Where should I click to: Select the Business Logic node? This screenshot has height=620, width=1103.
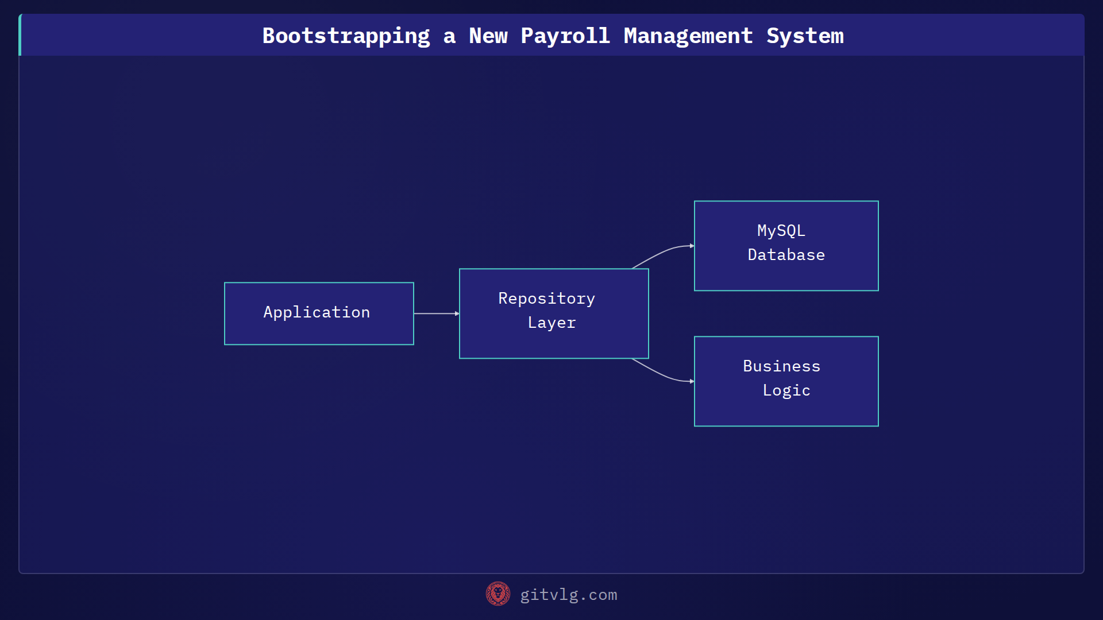(786, 381)
